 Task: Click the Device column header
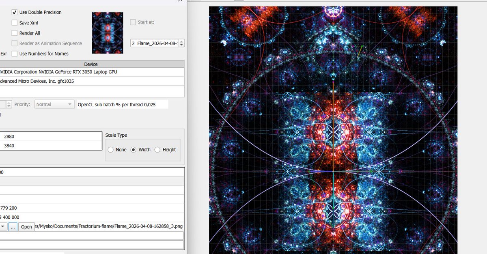[92, 64]
